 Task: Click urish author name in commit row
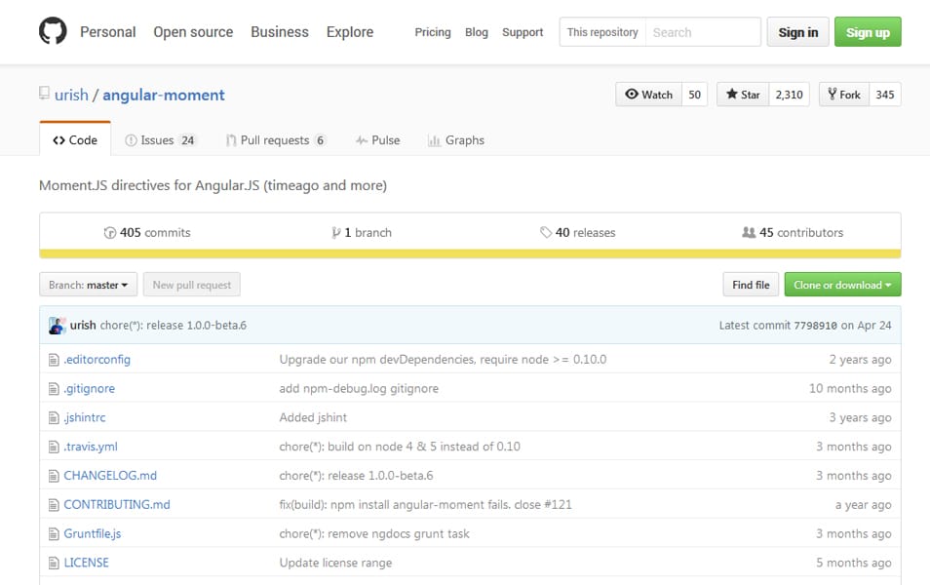[83, 325]
